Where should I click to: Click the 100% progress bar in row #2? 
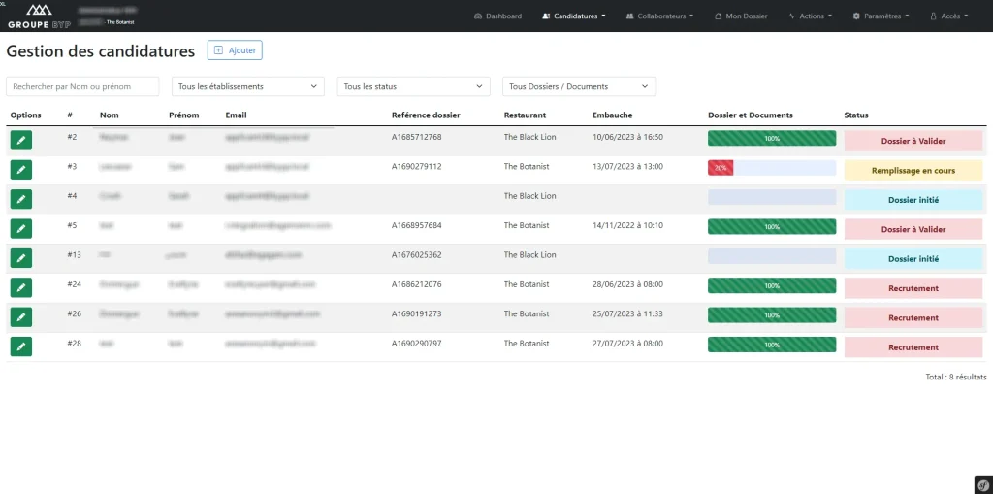tap(772, 138)
